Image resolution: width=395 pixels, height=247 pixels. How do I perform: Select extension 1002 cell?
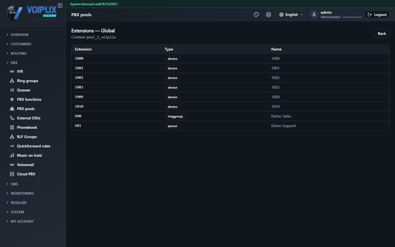(79, 78)
